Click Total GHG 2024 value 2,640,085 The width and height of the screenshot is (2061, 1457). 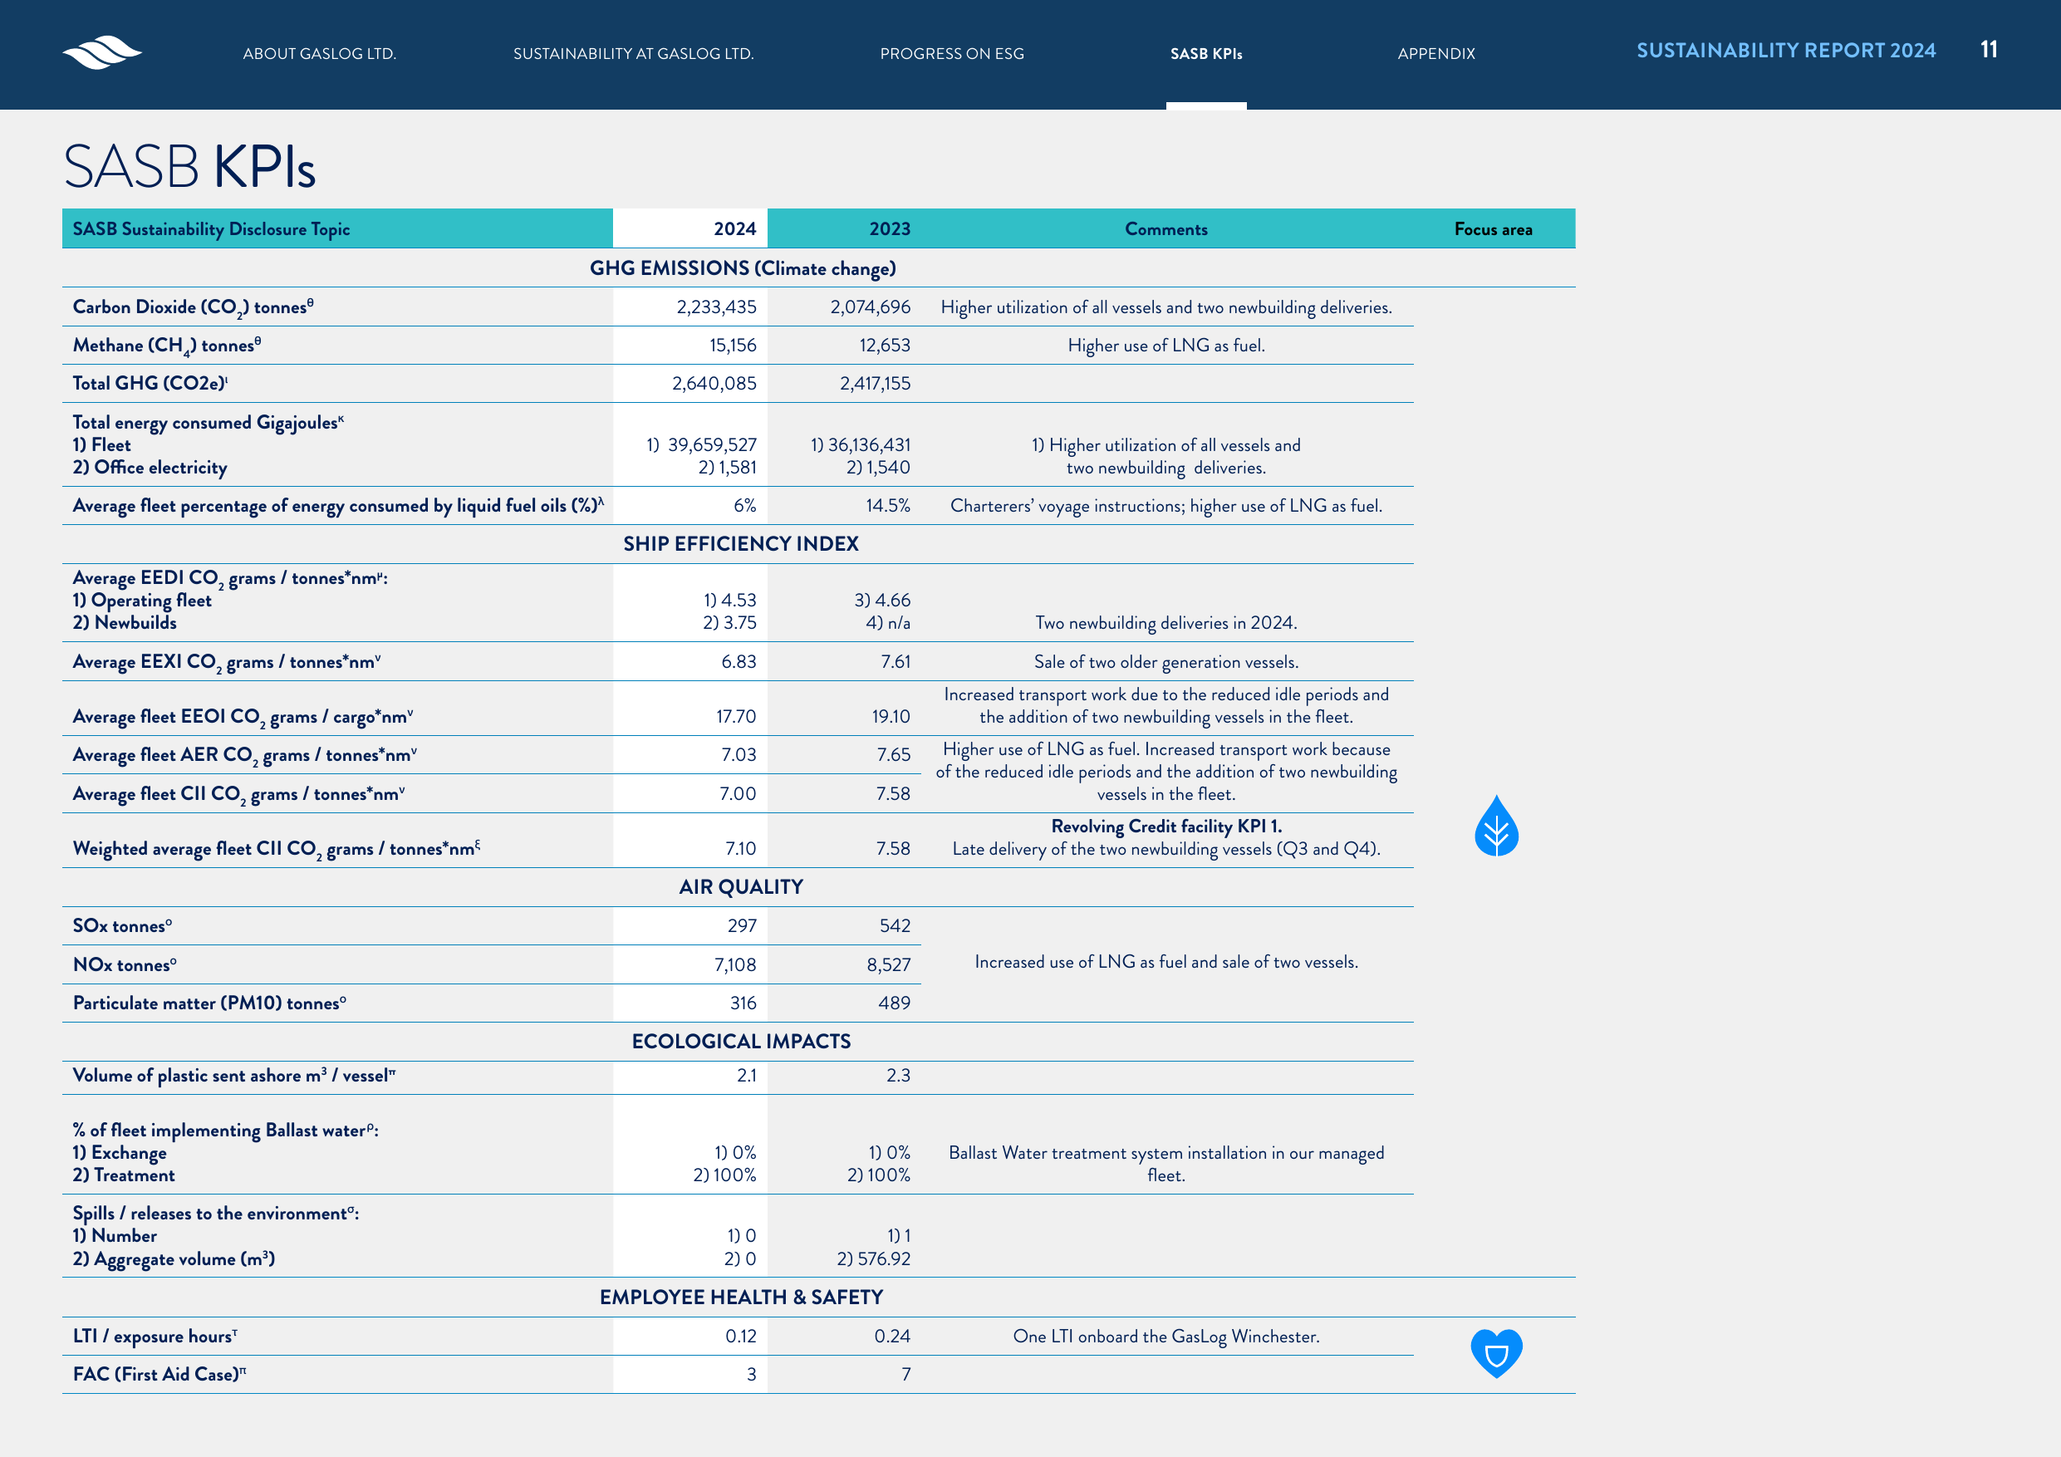(x=714, y=383)
